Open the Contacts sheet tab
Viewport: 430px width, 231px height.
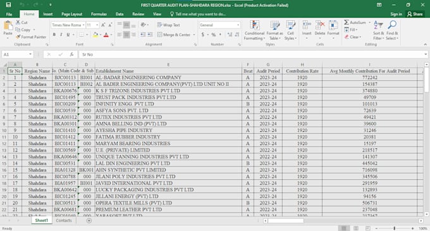coord(64,220)
